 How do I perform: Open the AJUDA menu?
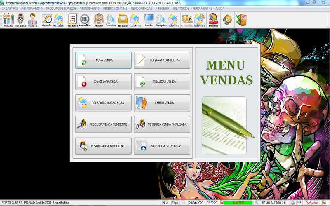click(220, 9)
